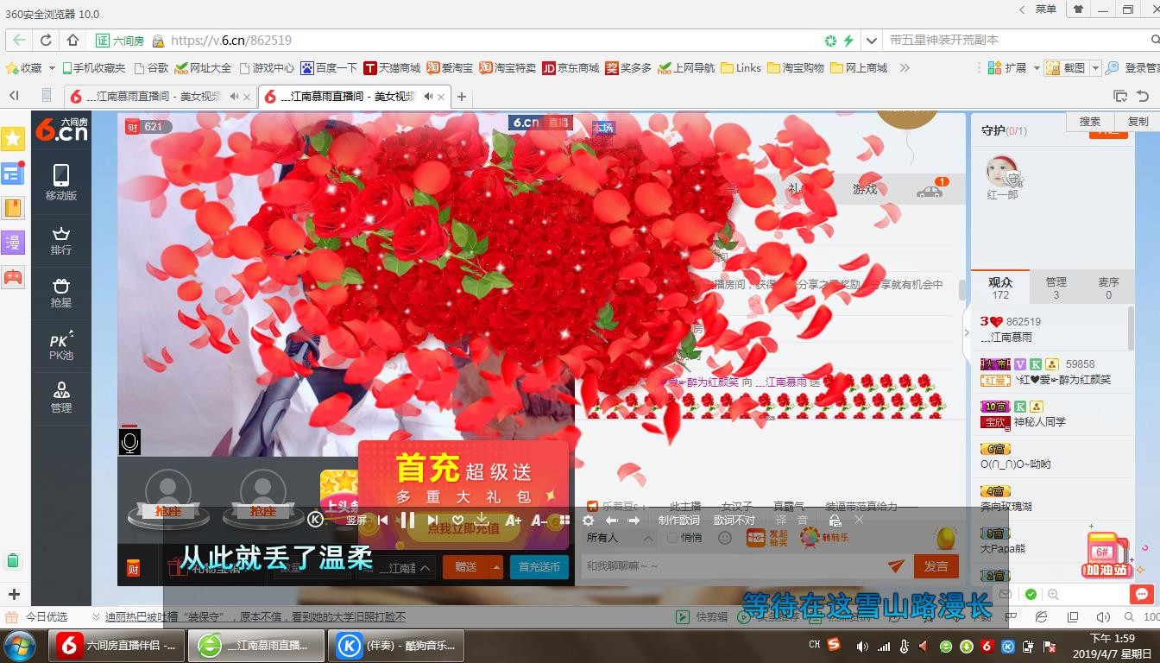Open the 抢星 star grab icon

[x=60, y=293]
